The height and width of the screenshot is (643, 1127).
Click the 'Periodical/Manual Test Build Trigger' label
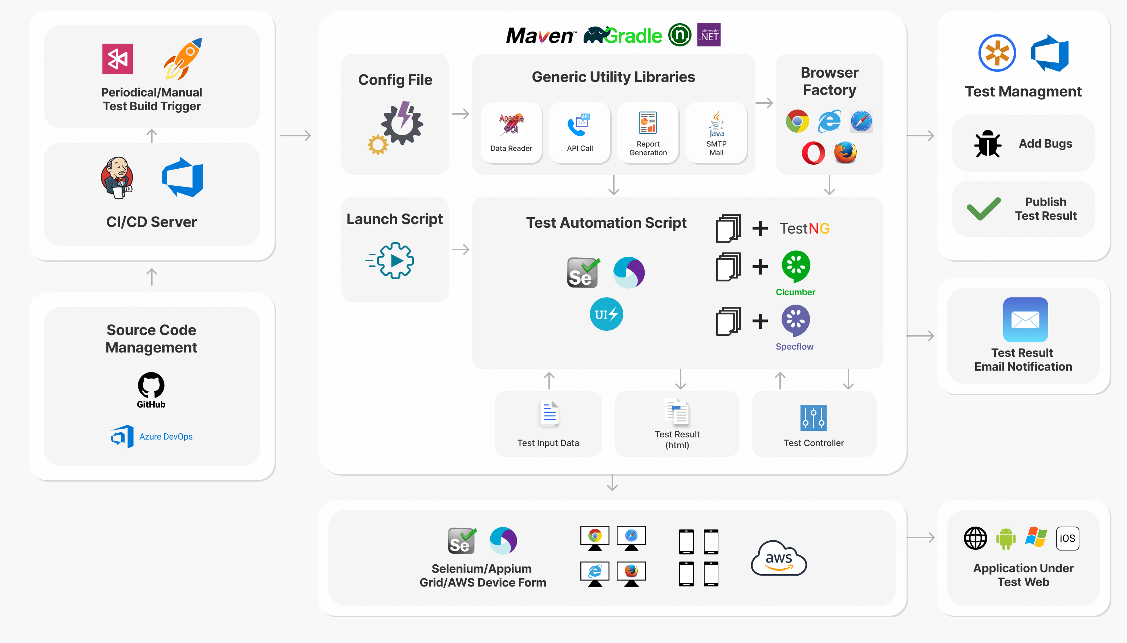152,99
